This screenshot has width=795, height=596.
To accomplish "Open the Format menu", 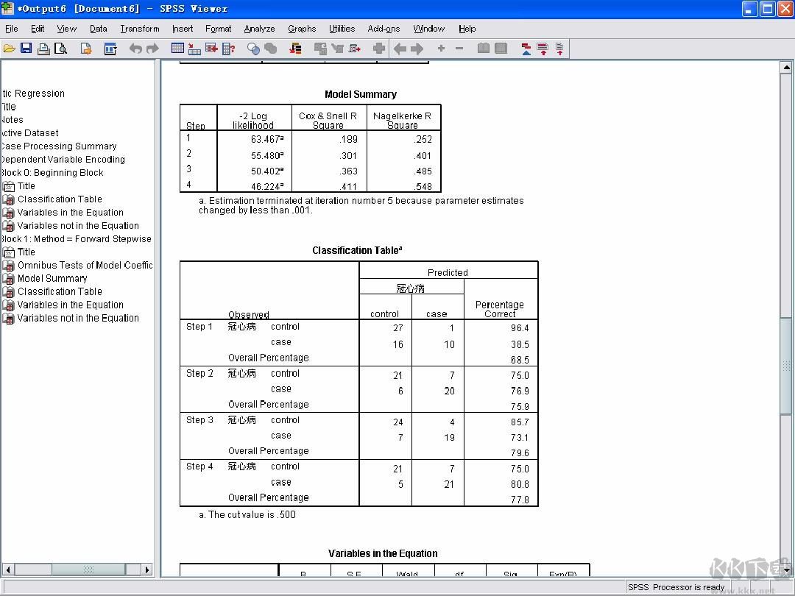I will [x=219, y=29].
